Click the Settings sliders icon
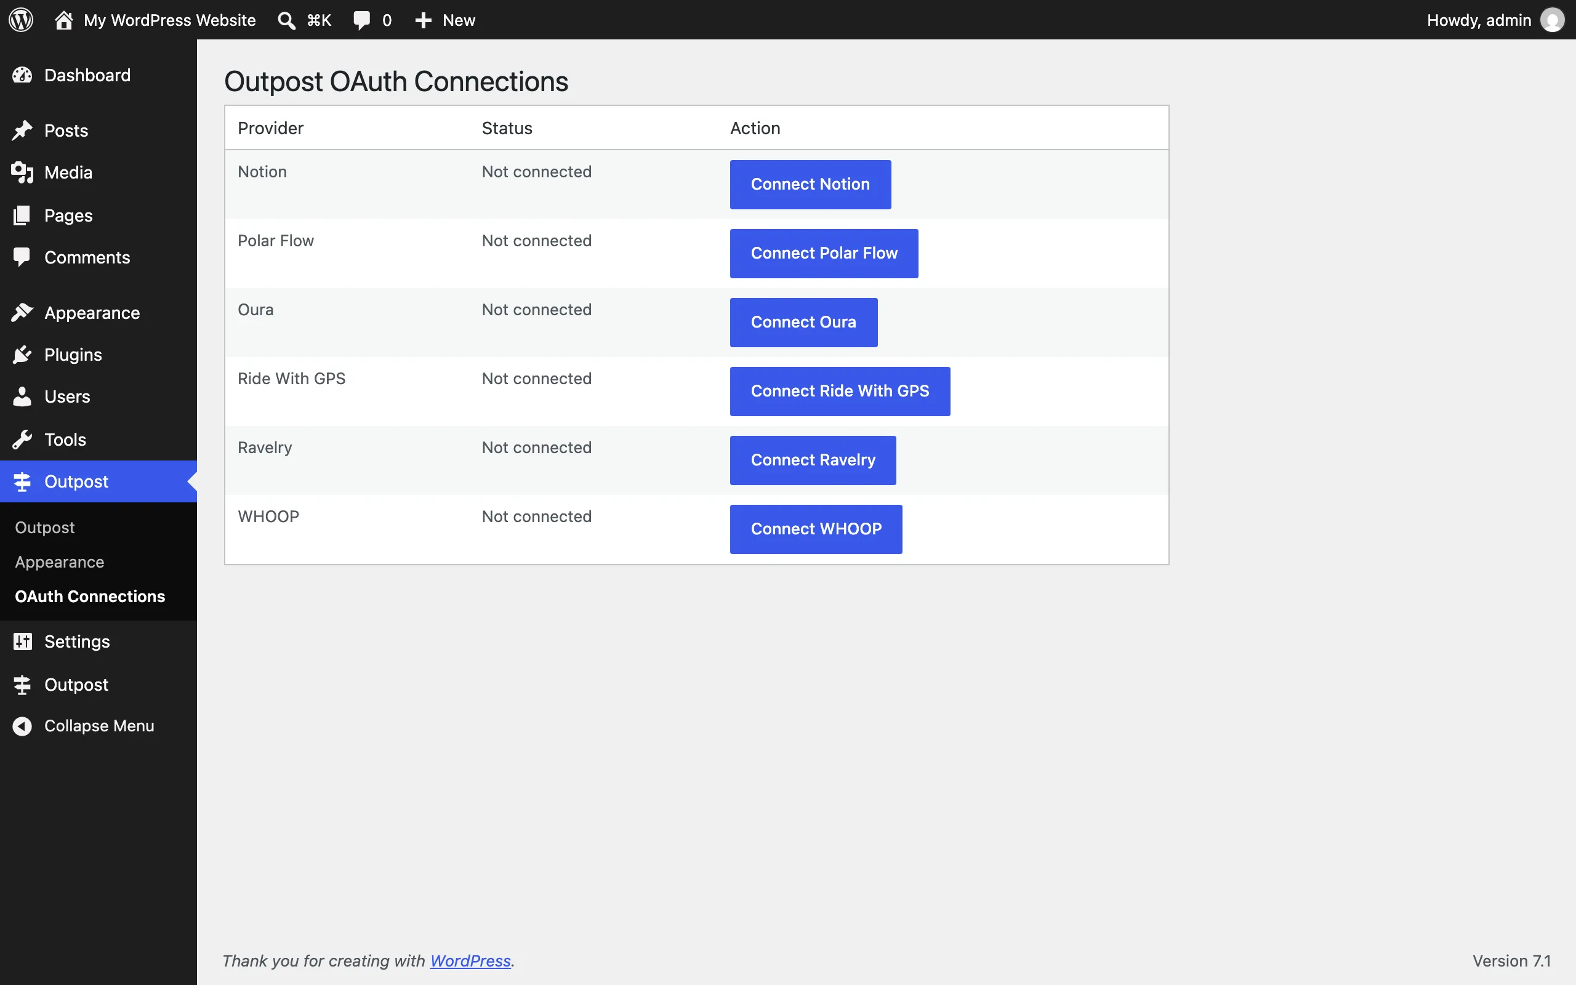 (x=22, y=641)
